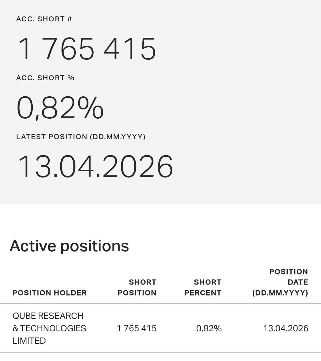The height and width of the screenshot is (361, 321).
Task: Select the large 13.04.2026 latest position date
Action: pos(95,167)
